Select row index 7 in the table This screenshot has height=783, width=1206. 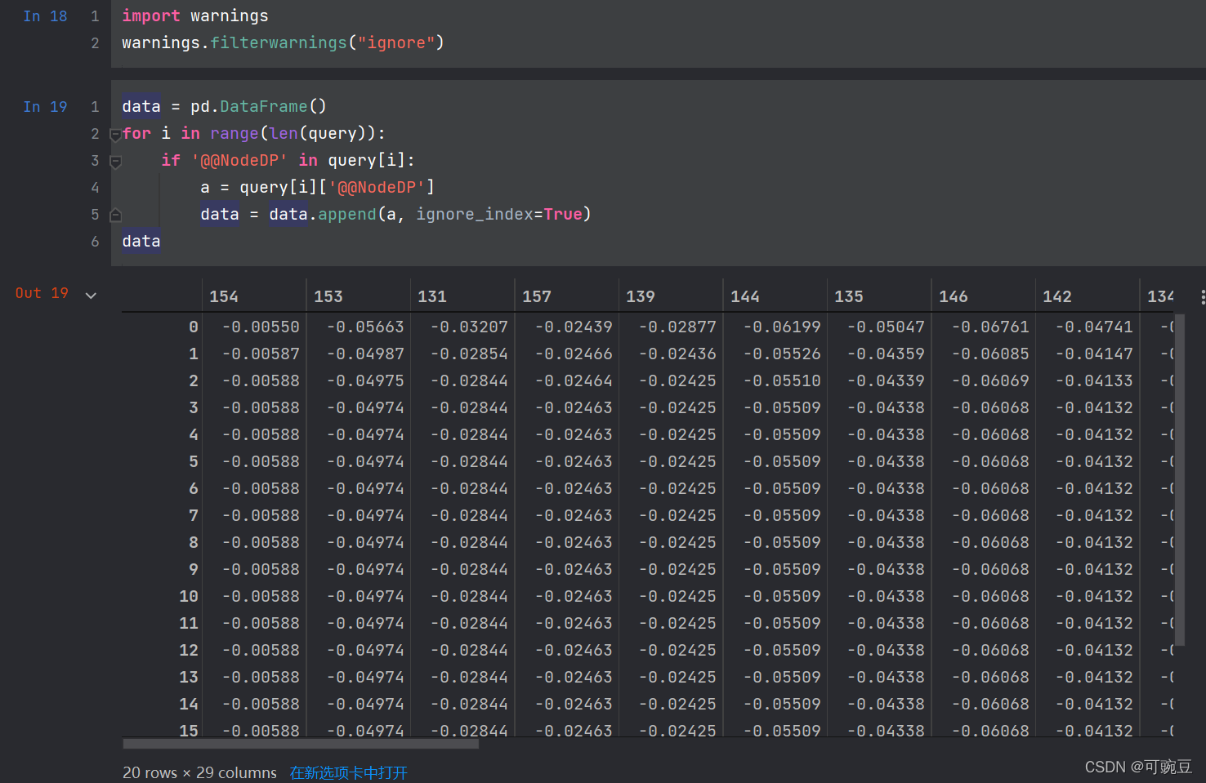tap(194, 515)
